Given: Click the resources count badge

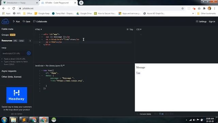Looking at the screenshot, I should click(30, 41).
